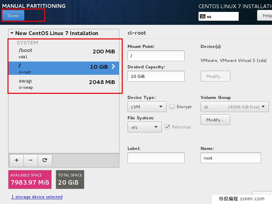
Task: Click the keyboard layout icon next to us
Action: coord(203,16)
